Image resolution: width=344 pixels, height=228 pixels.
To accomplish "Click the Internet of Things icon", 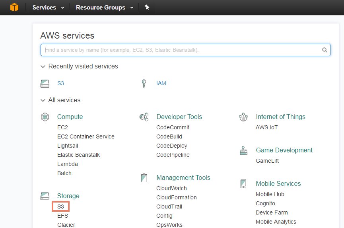I will (243, 117).
